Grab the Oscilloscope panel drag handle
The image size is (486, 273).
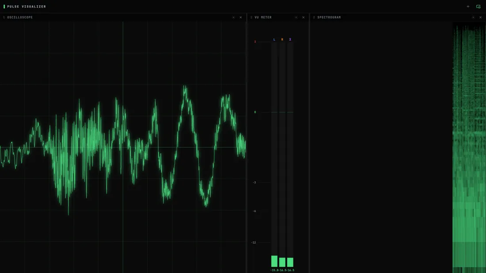click(x=4, y=17)
